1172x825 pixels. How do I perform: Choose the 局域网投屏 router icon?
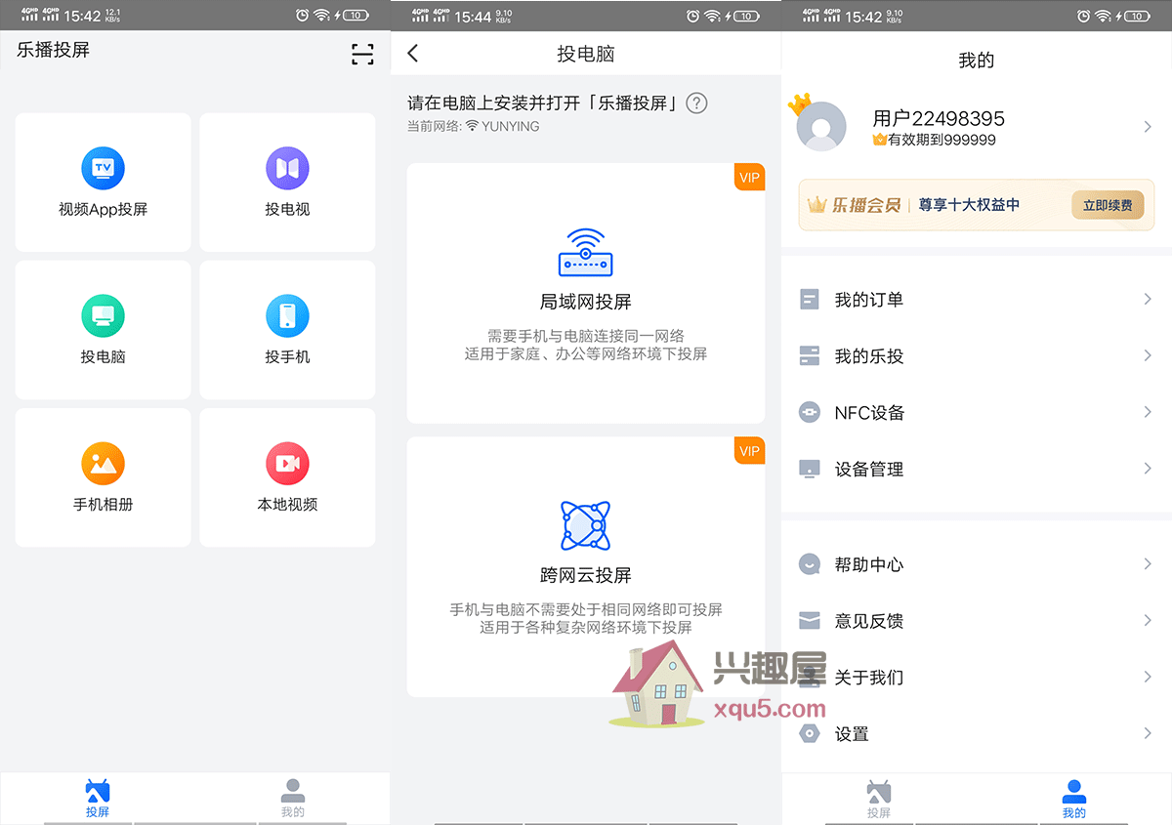pos(585,253)
